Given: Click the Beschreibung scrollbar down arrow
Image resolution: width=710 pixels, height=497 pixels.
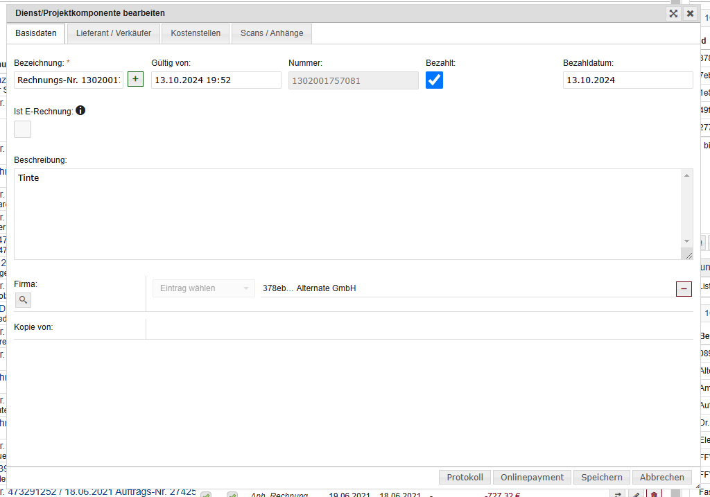Looking at the screenshot, I should point(687,241).
